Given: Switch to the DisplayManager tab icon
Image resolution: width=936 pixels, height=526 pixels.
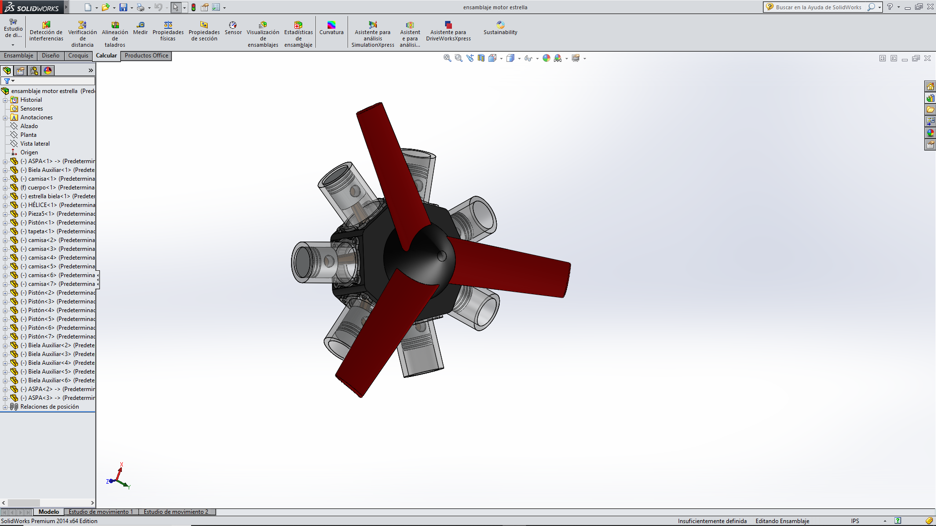Looking at the screenshot, I should point(48,71).
